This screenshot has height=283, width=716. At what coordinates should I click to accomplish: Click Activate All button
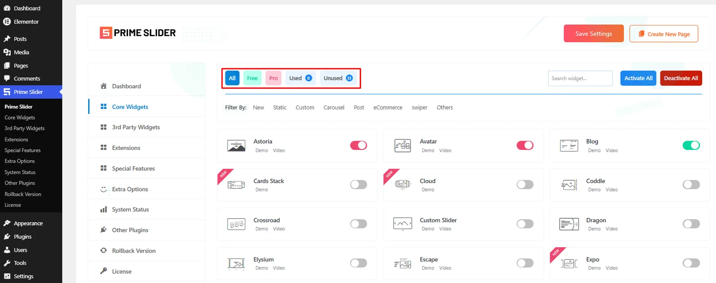(638, 78)
